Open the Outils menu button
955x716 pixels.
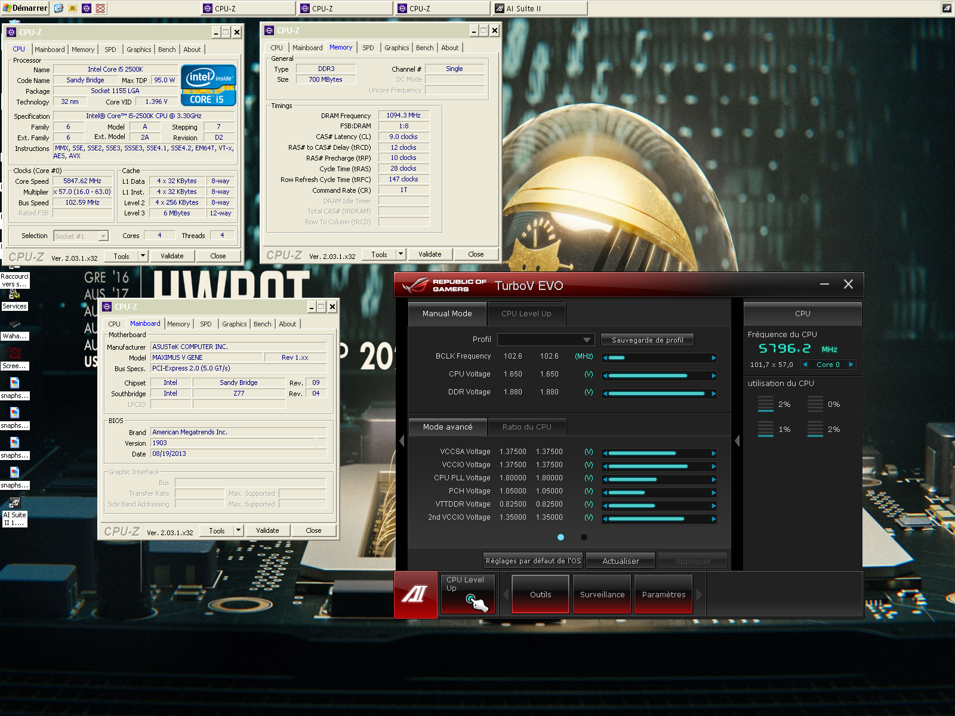tap(541, 594)
